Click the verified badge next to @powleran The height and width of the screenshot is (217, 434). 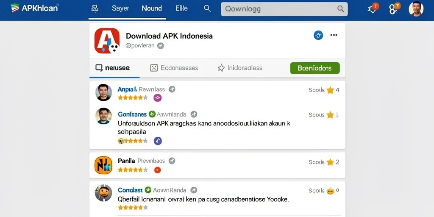pyautogui.click(x=161, y=46)
